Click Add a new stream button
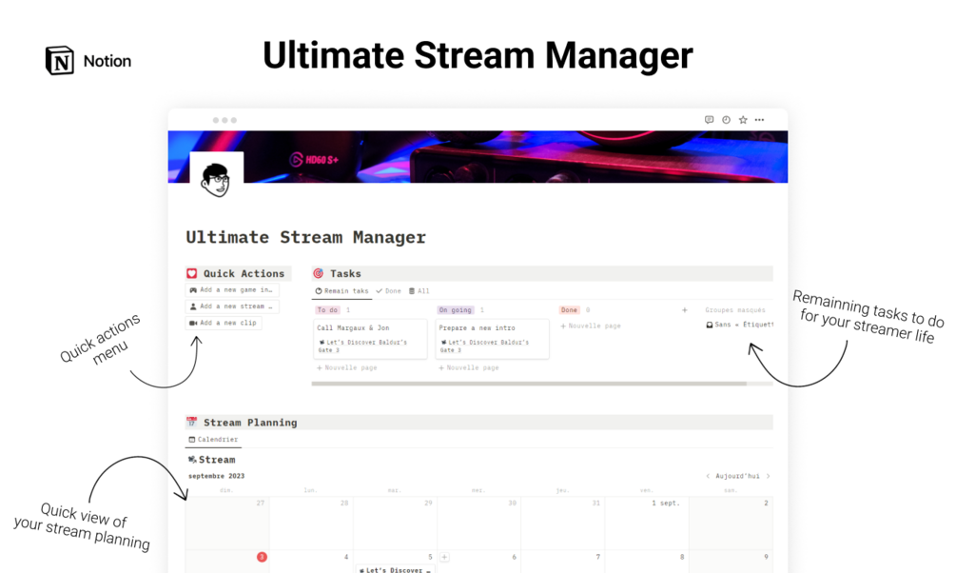The image size is (956, 573). coord(232,306)
